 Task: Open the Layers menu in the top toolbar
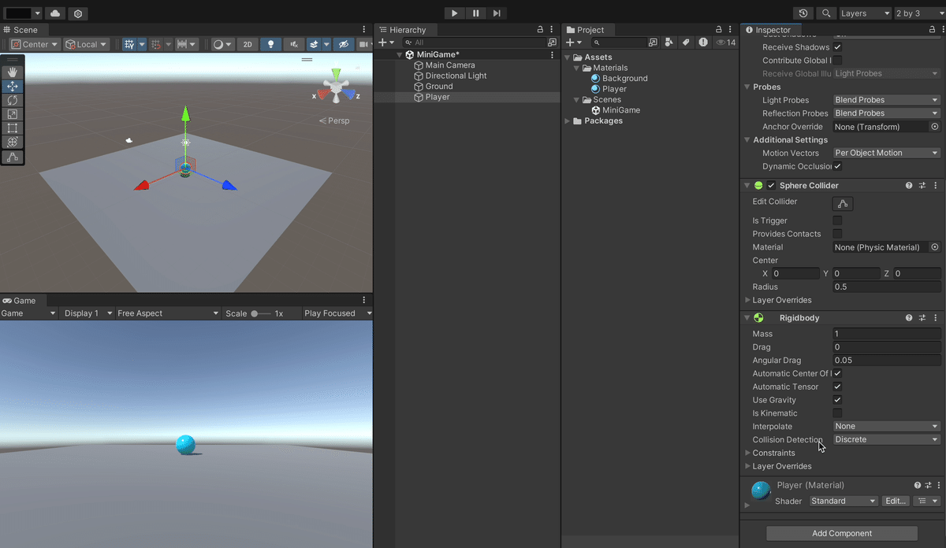point(865,13)
